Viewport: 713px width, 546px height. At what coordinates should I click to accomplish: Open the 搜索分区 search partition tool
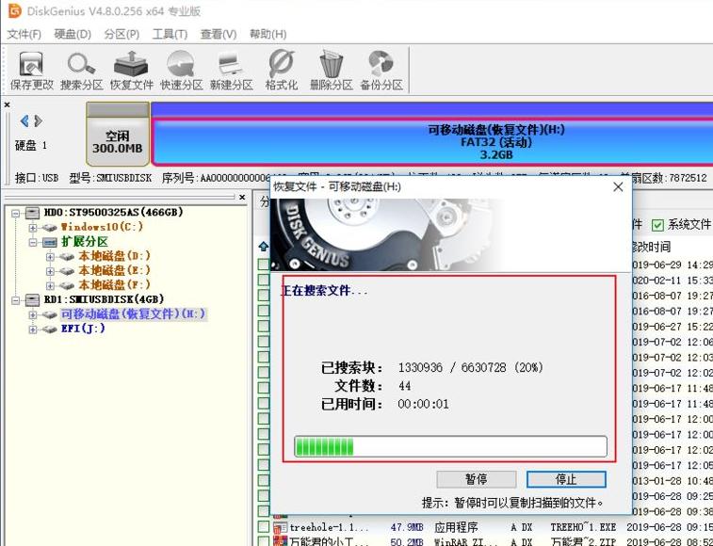point(81,64)
